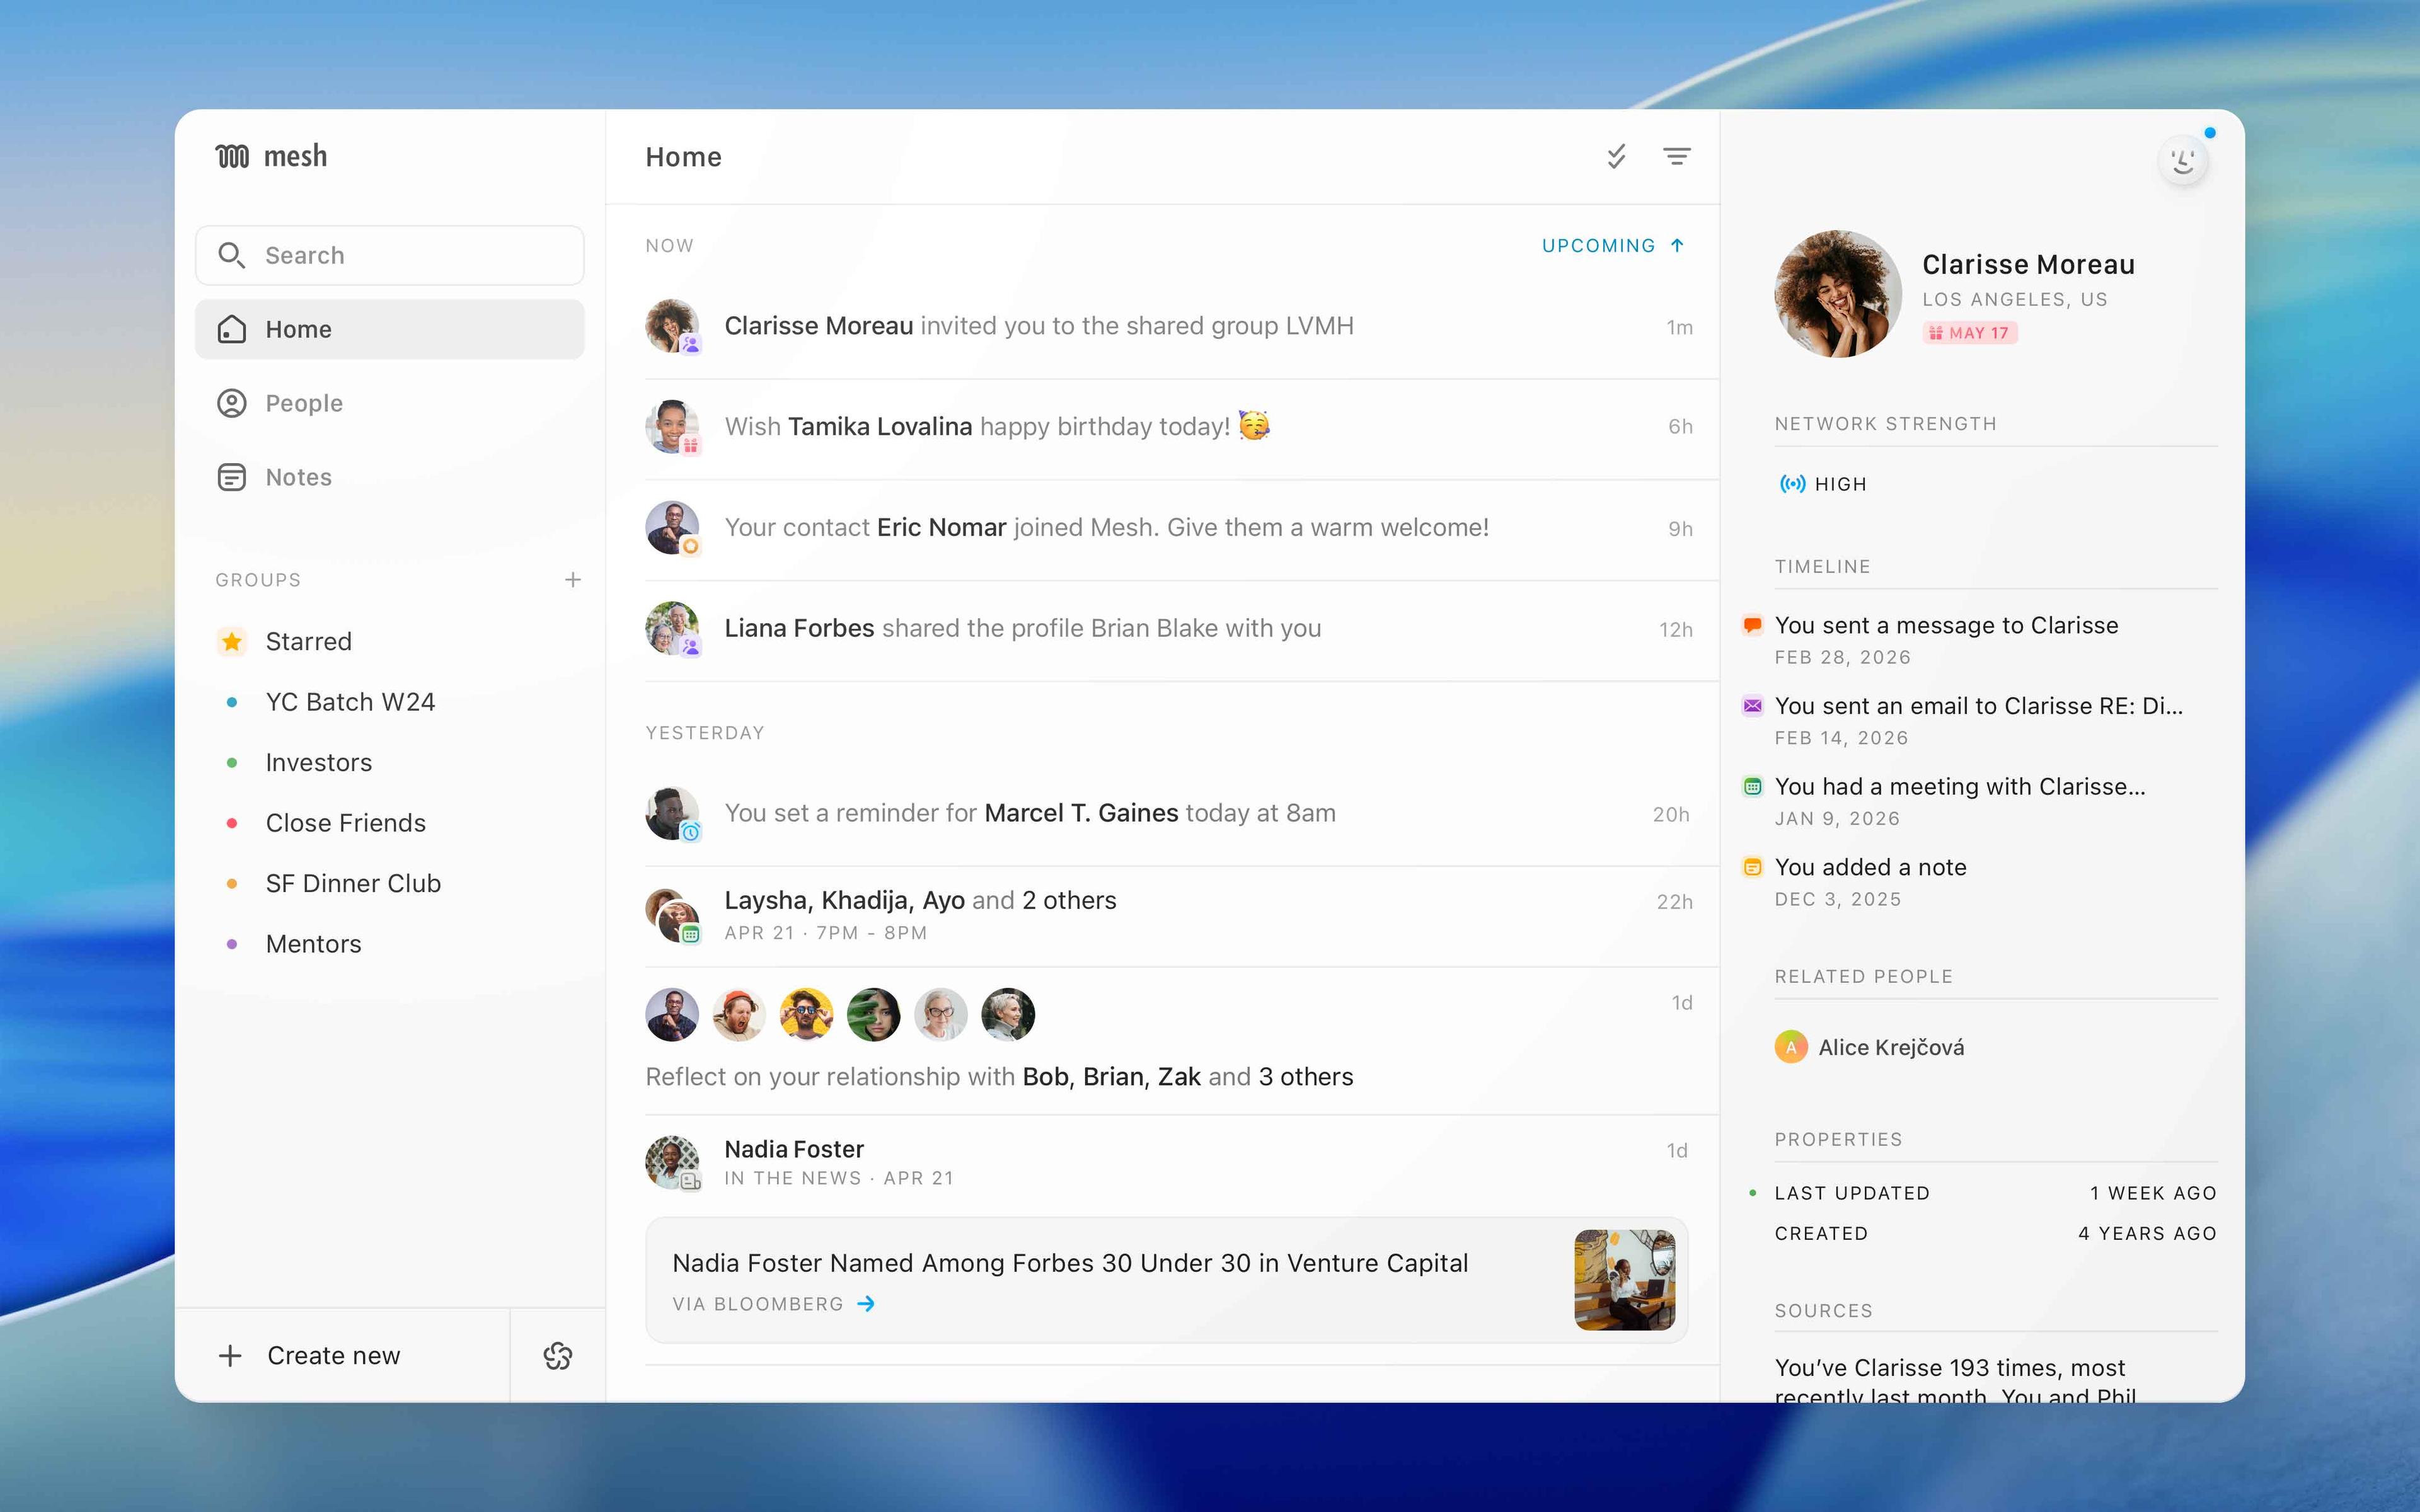Viewport: 2420px width, 1512px height.
Task: Switch to the Close Friends group
Action: point(345,822)
